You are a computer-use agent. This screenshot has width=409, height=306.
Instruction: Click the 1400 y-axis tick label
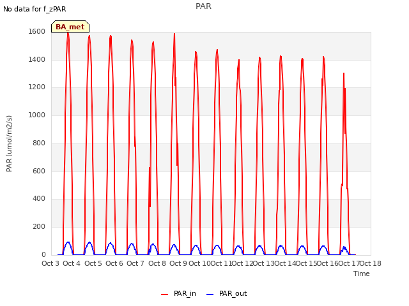pos(37,59)
